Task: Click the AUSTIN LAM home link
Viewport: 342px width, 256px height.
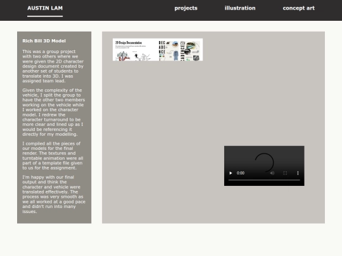Action: pyautogui.click(x=45, y=8)
